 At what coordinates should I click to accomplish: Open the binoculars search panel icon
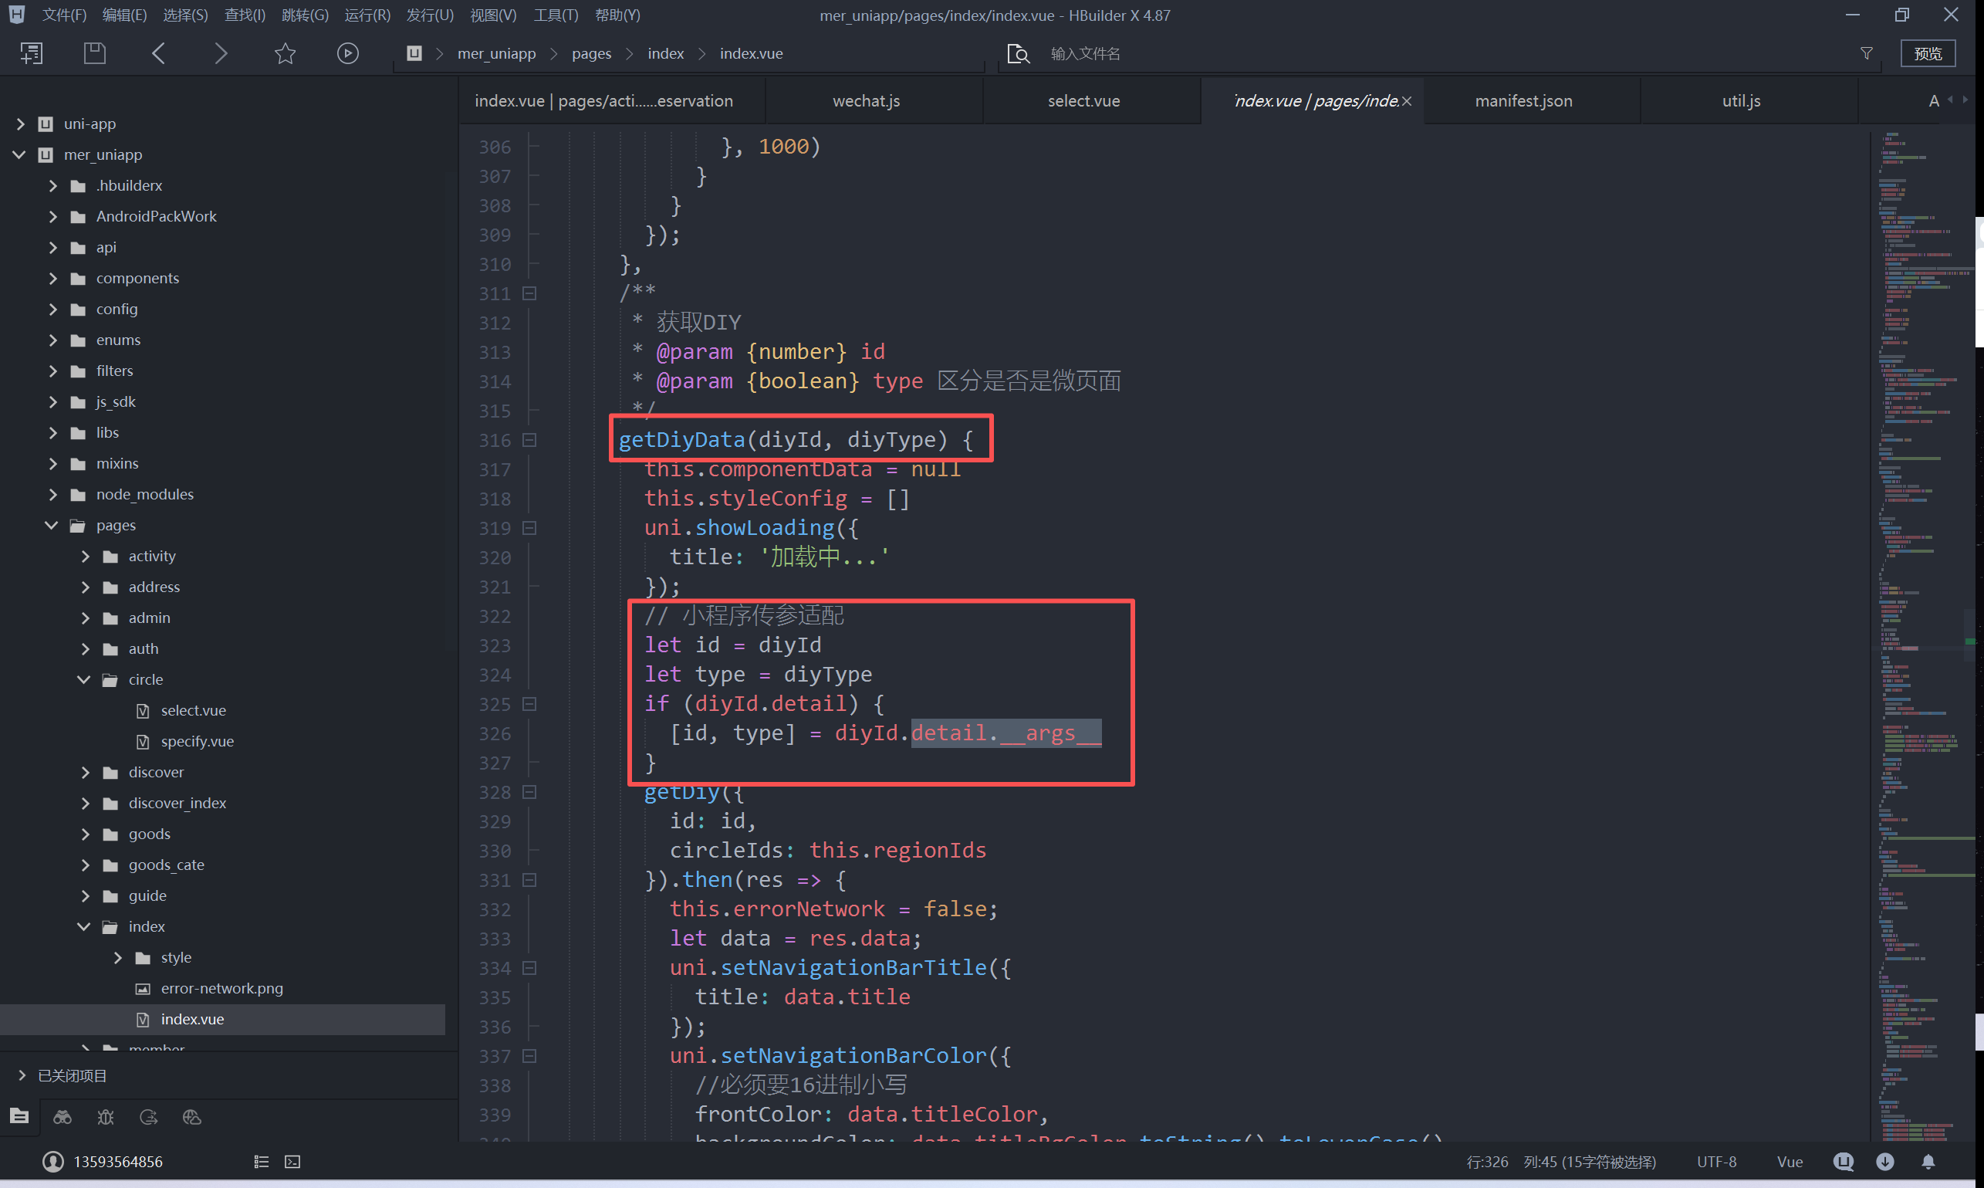click(63, 1117)
